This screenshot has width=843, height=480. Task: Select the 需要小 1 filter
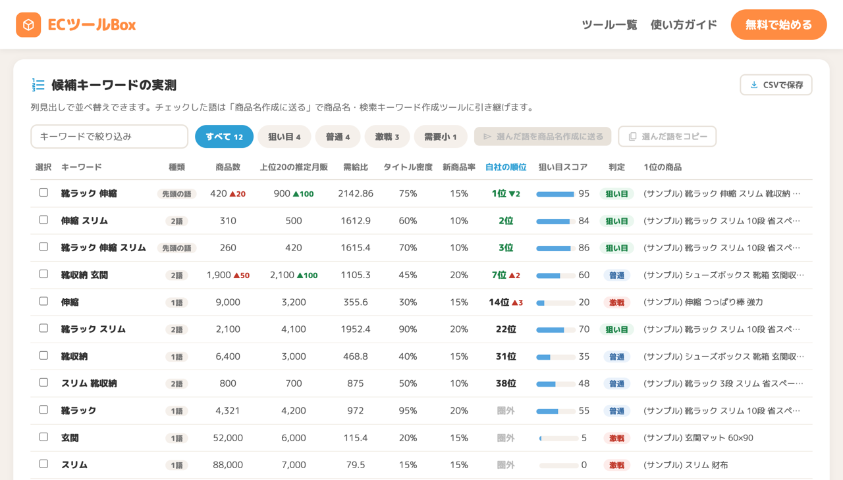pyautogui.click(x=441, y=137)
